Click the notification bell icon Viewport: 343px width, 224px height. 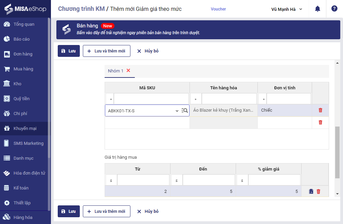(x=318, y=9)
